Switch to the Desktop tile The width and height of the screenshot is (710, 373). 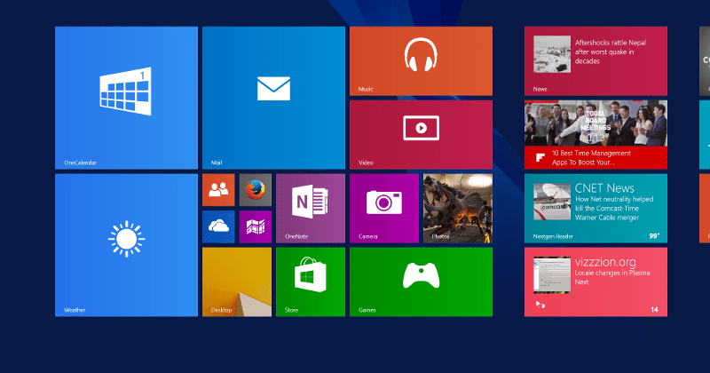[x=236, y=282]
